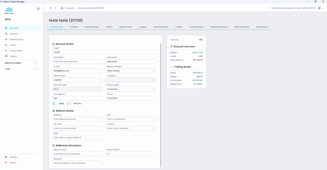Switch to the Trade Summary tab

click(196, 27)
